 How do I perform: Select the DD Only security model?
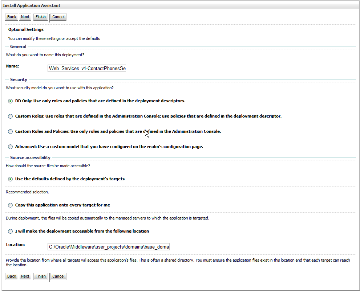[x=10, y=101]
